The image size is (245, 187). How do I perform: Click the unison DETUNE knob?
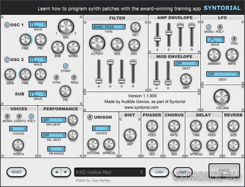click(93, 144)
